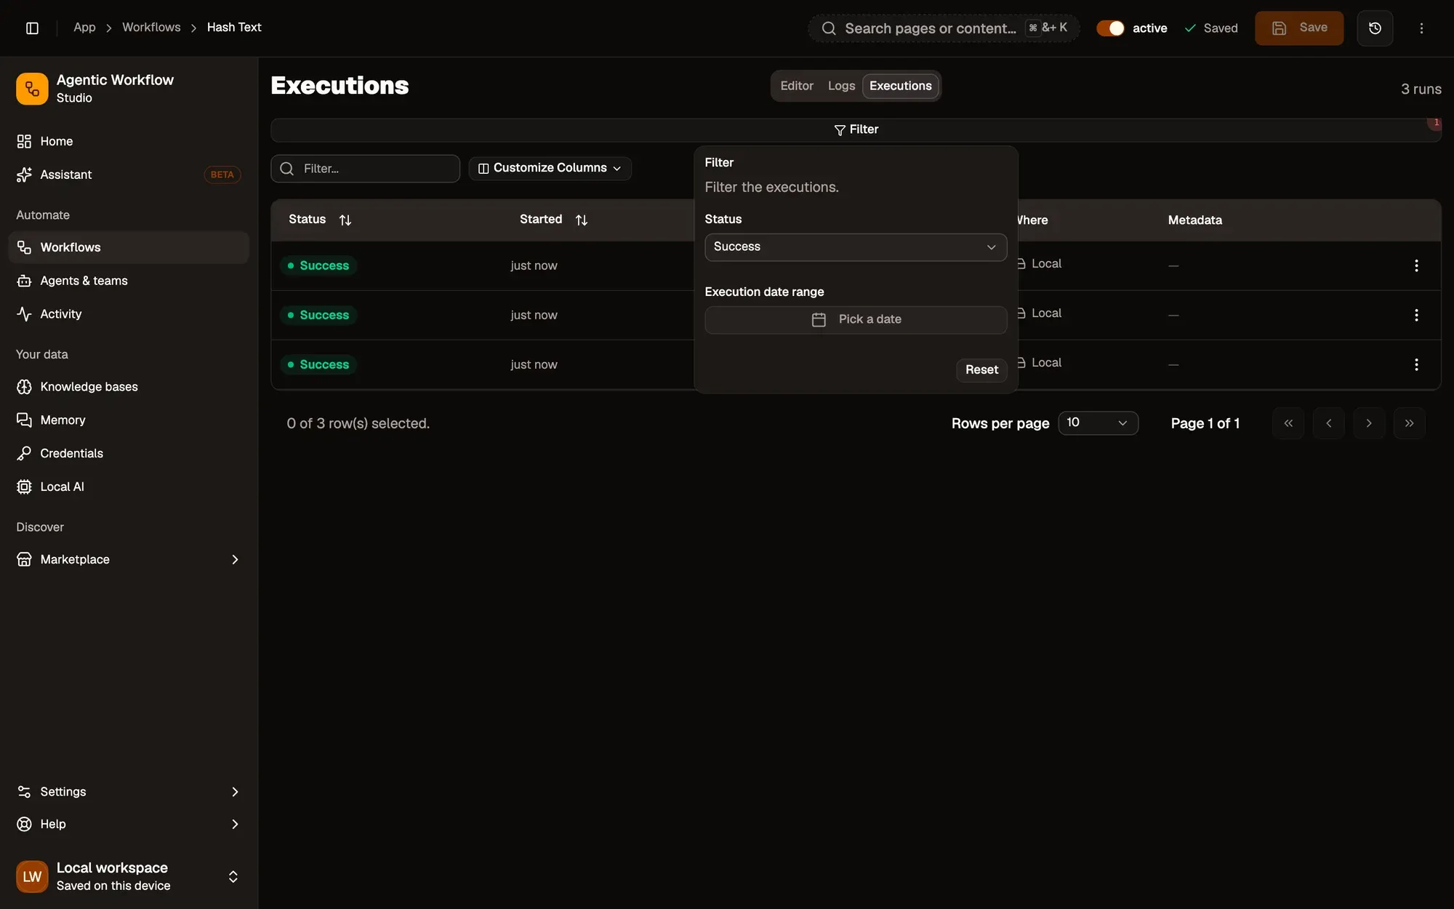The image size is (1454, 909).
Task: Click the table Filter text field
Action: [366, 169]
